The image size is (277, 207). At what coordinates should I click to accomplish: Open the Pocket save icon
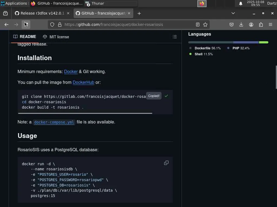click(232, 25)
